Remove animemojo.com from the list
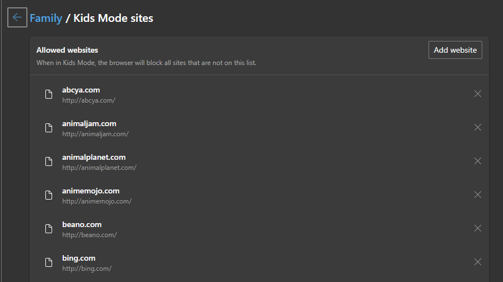This screenshot has height=282, width=503. coord(478,195)
